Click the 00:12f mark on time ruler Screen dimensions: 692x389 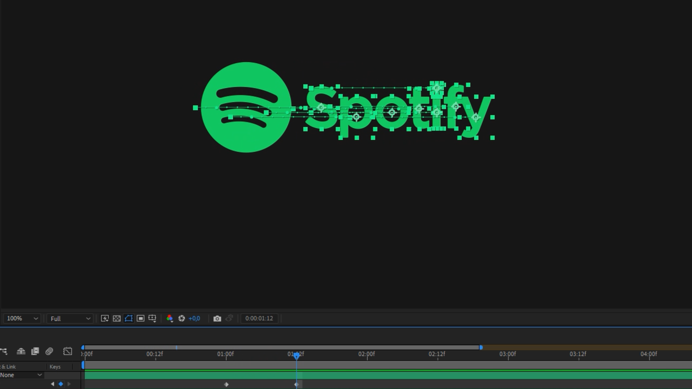click(x=155, y=354)
